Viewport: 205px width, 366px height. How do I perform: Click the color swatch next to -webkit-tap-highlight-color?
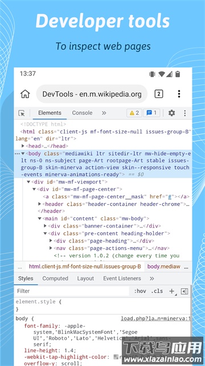[116, 357]
